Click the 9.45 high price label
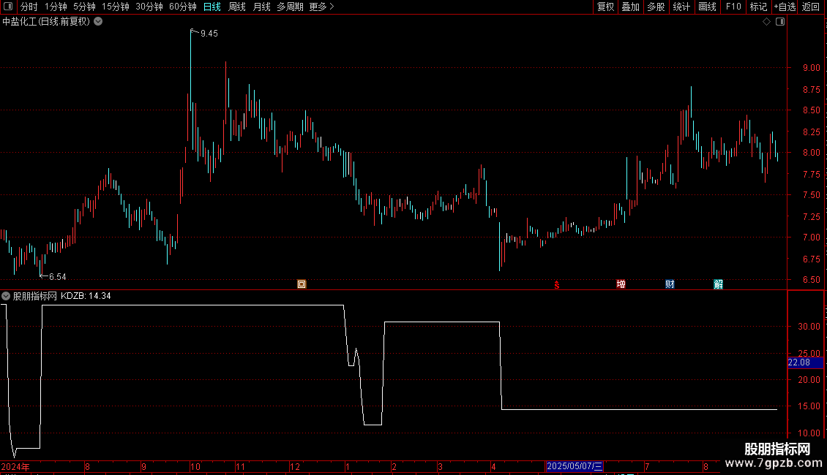This screenshot has height=475, width=827. pos(209,34)
